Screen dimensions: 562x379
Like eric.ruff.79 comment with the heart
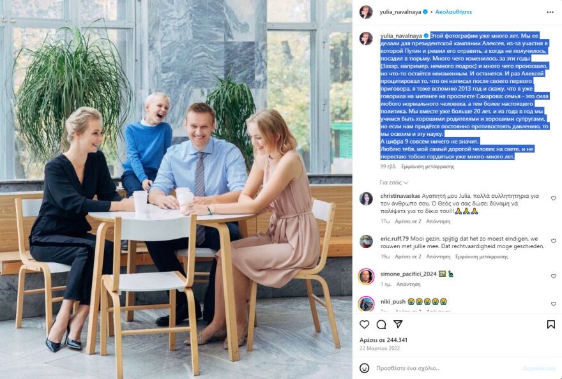click(554, 241)
